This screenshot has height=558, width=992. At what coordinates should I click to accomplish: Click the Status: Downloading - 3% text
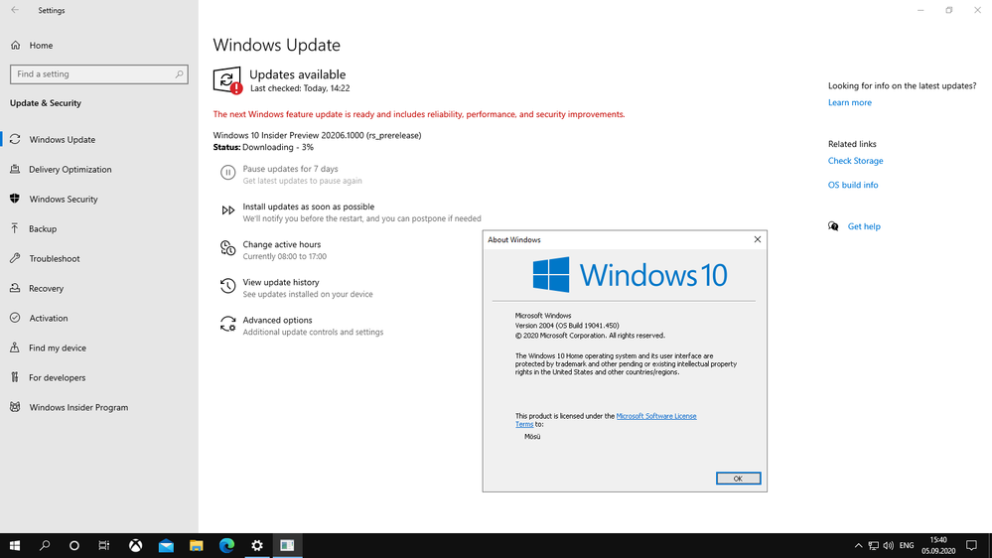[263, 147]
